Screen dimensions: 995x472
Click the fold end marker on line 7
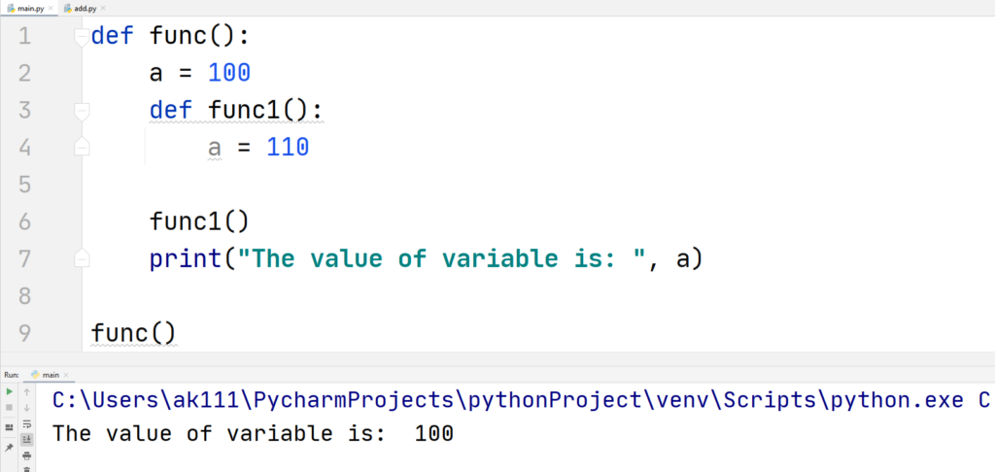coord(82,257)
